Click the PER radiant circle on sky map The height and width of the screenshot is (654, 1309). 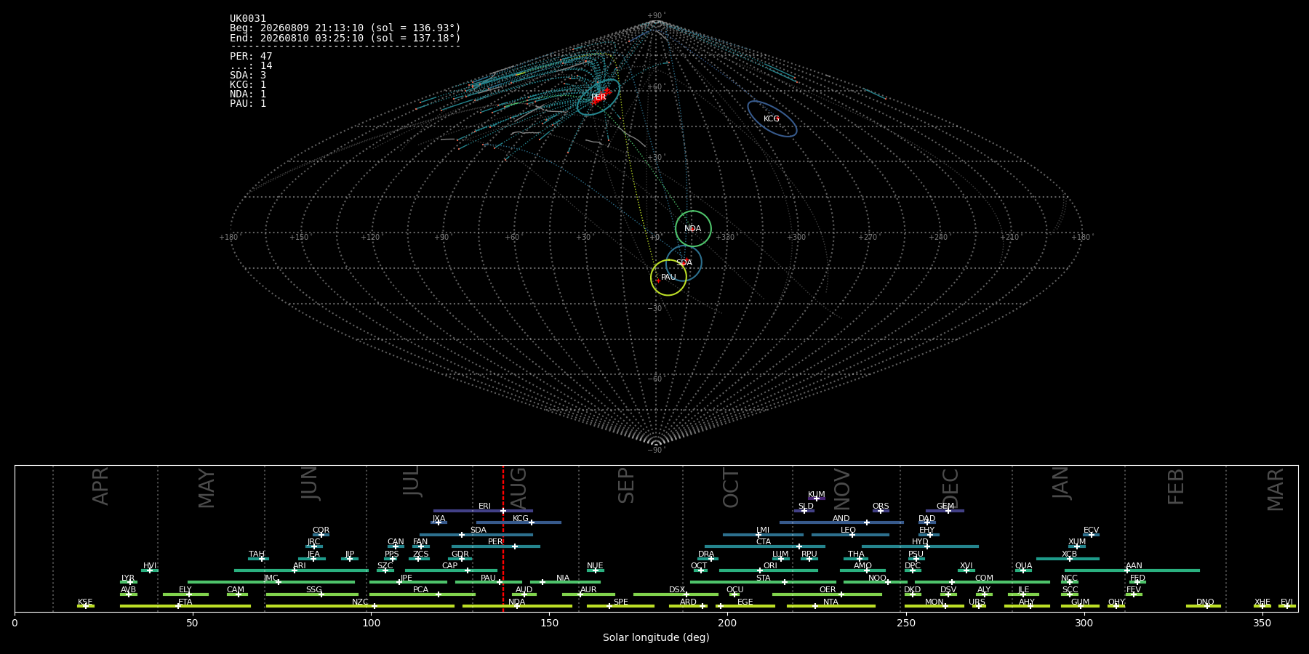[x=599, y=97]
